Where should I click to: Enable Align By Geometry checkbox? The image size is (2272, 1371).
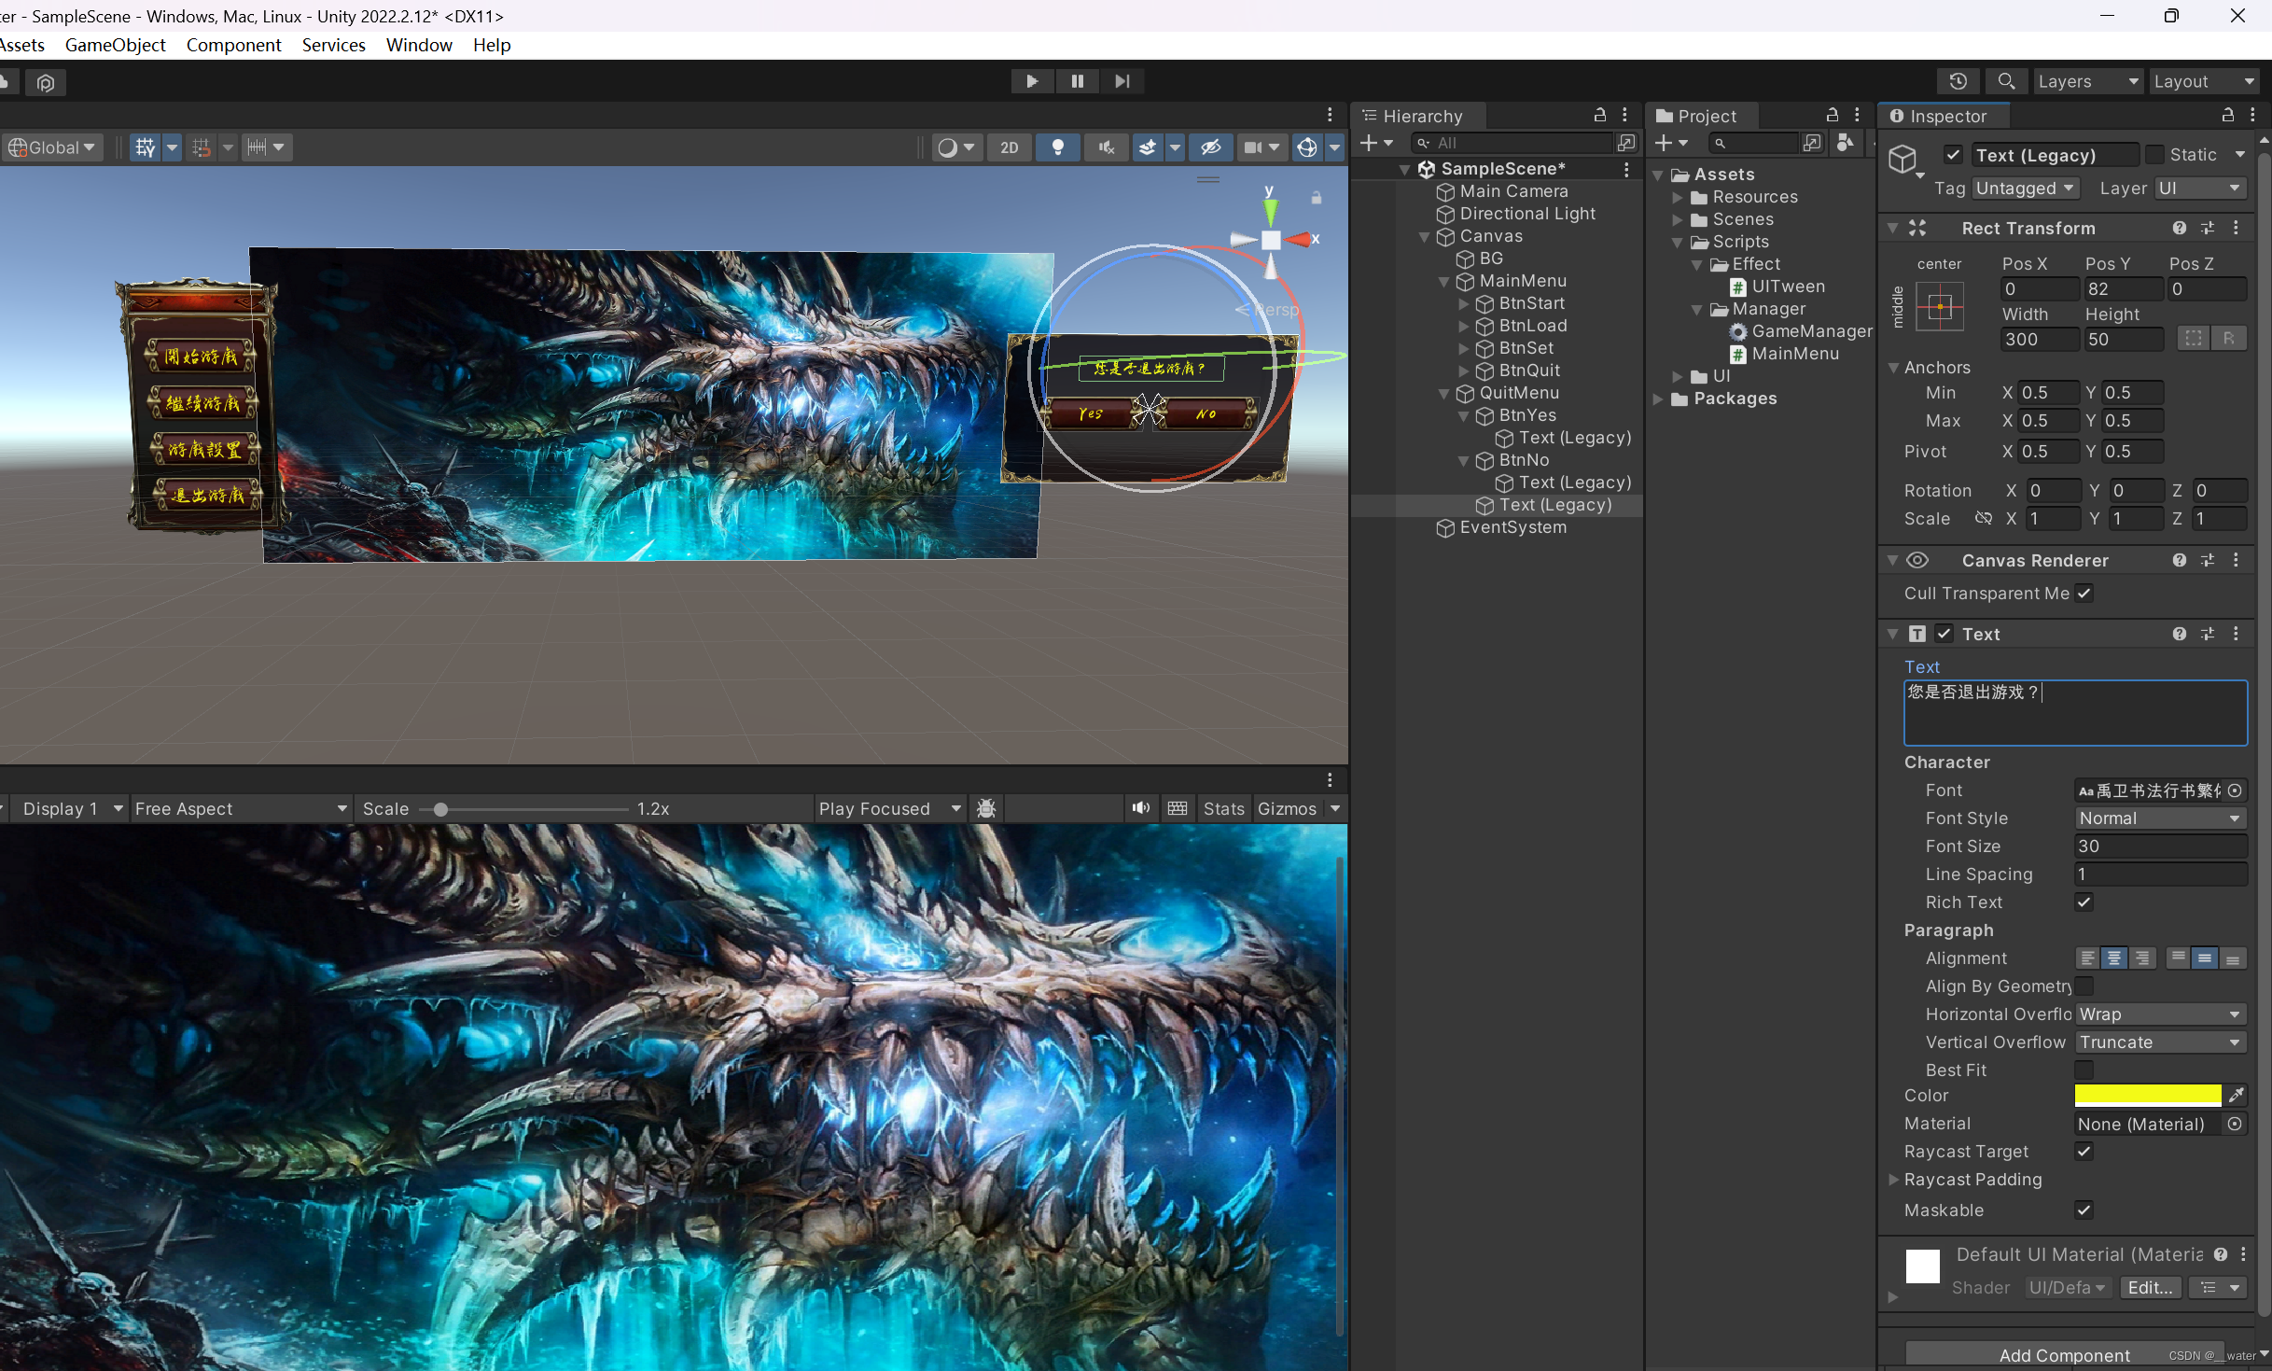(2084, 986)
